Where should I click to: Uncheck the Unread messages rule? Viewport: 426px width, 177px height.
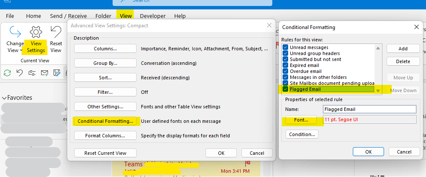(x=285, y=47)
